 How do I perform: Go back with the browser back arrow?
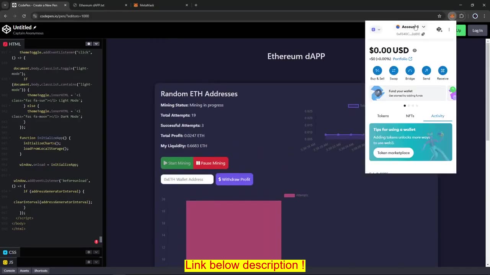click(5, 16)
